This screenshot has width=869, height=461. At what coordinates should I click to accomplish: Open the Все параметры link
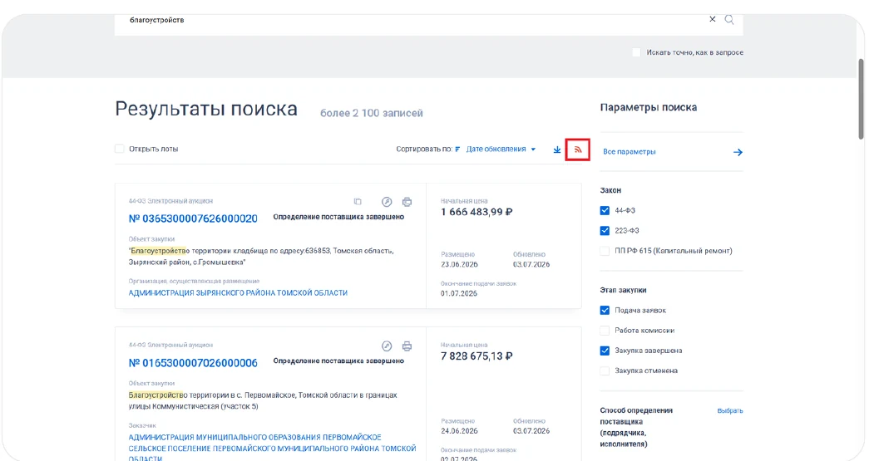[629, 152]
